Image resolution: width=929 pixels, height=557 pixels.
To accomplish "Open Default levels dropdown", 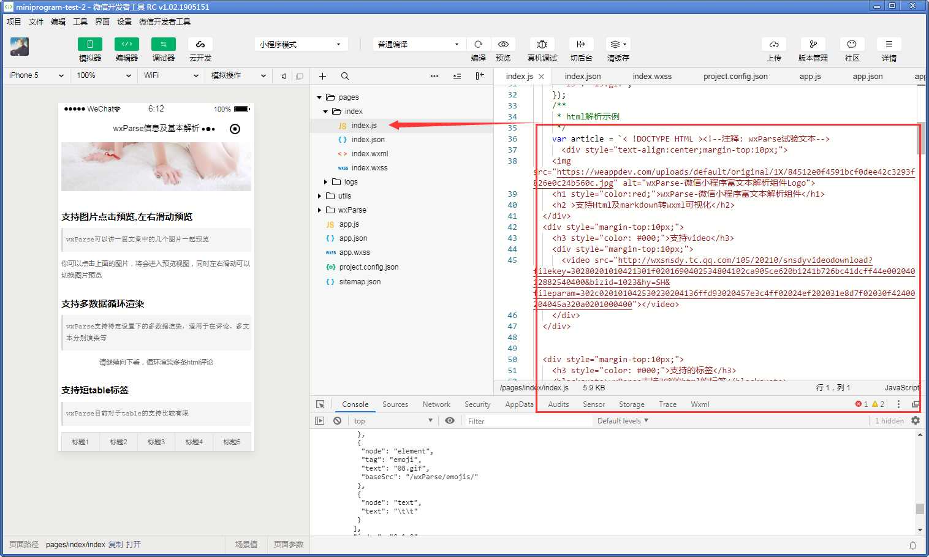I will point(623,421).
